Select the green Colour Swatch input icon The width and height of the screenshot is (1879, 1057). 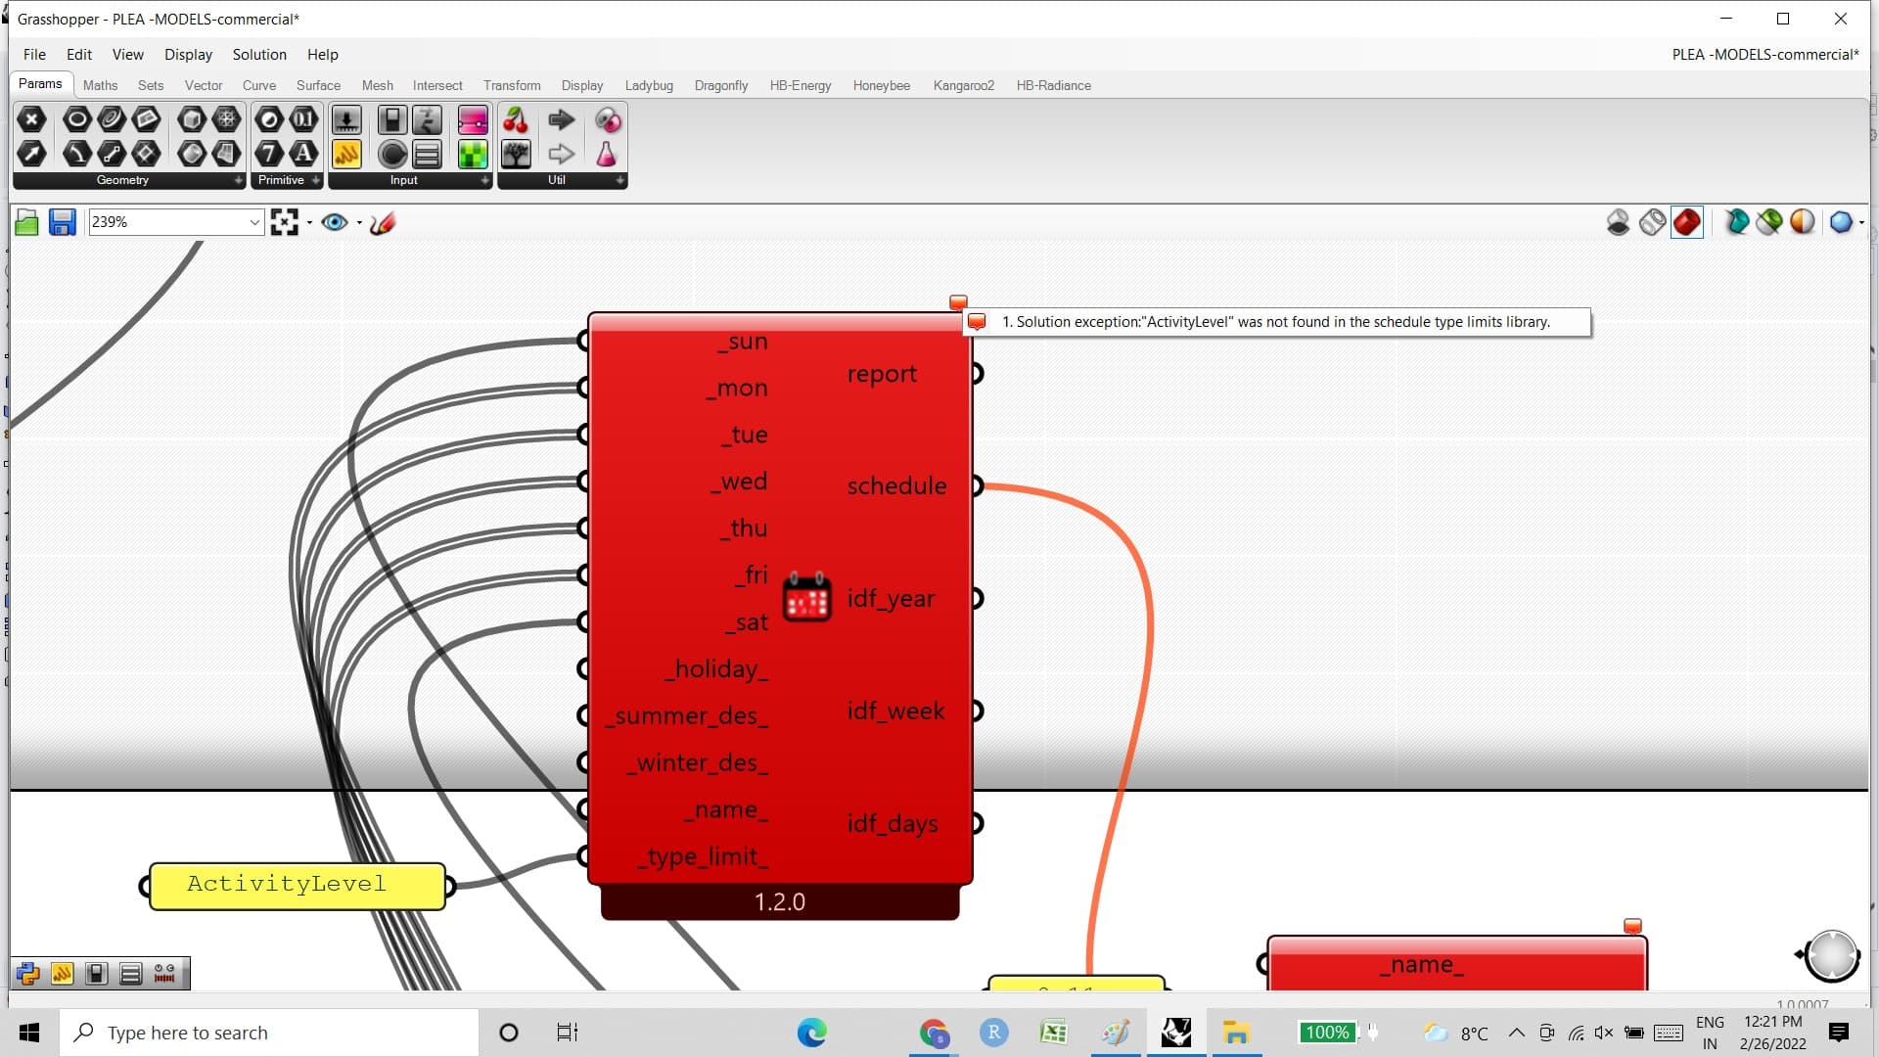(473, 154)
